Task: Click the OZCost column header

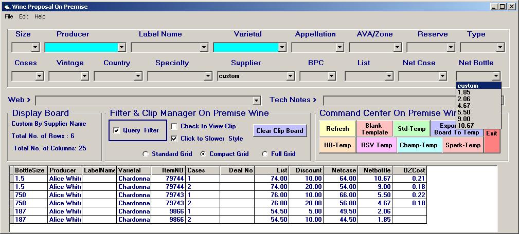Action: coord(409,170)
